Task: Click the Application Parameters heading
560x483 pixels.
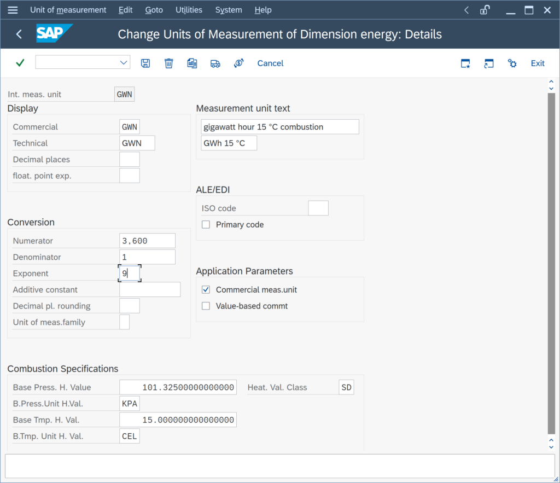Action: (244, 271)
